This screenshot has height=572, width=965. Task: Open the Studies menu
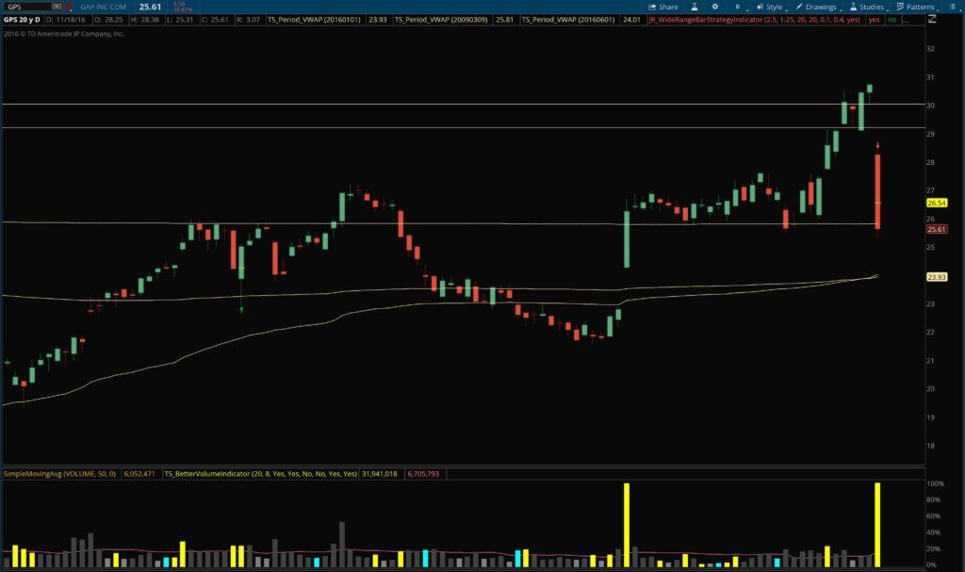874,6
